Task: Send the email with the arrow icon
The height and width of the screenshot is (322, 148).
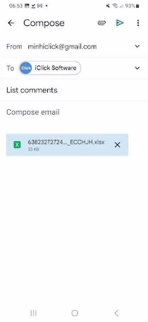Action: (120, 23)
